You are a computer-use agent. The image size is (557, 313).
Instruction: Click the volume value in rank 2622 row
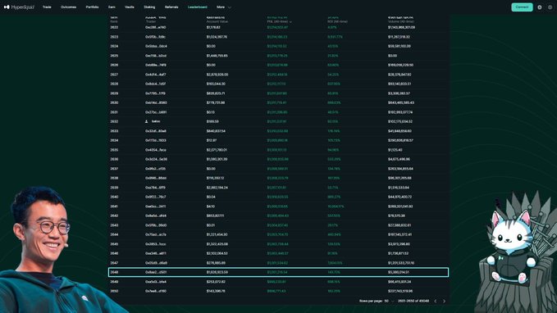[401, 27]
